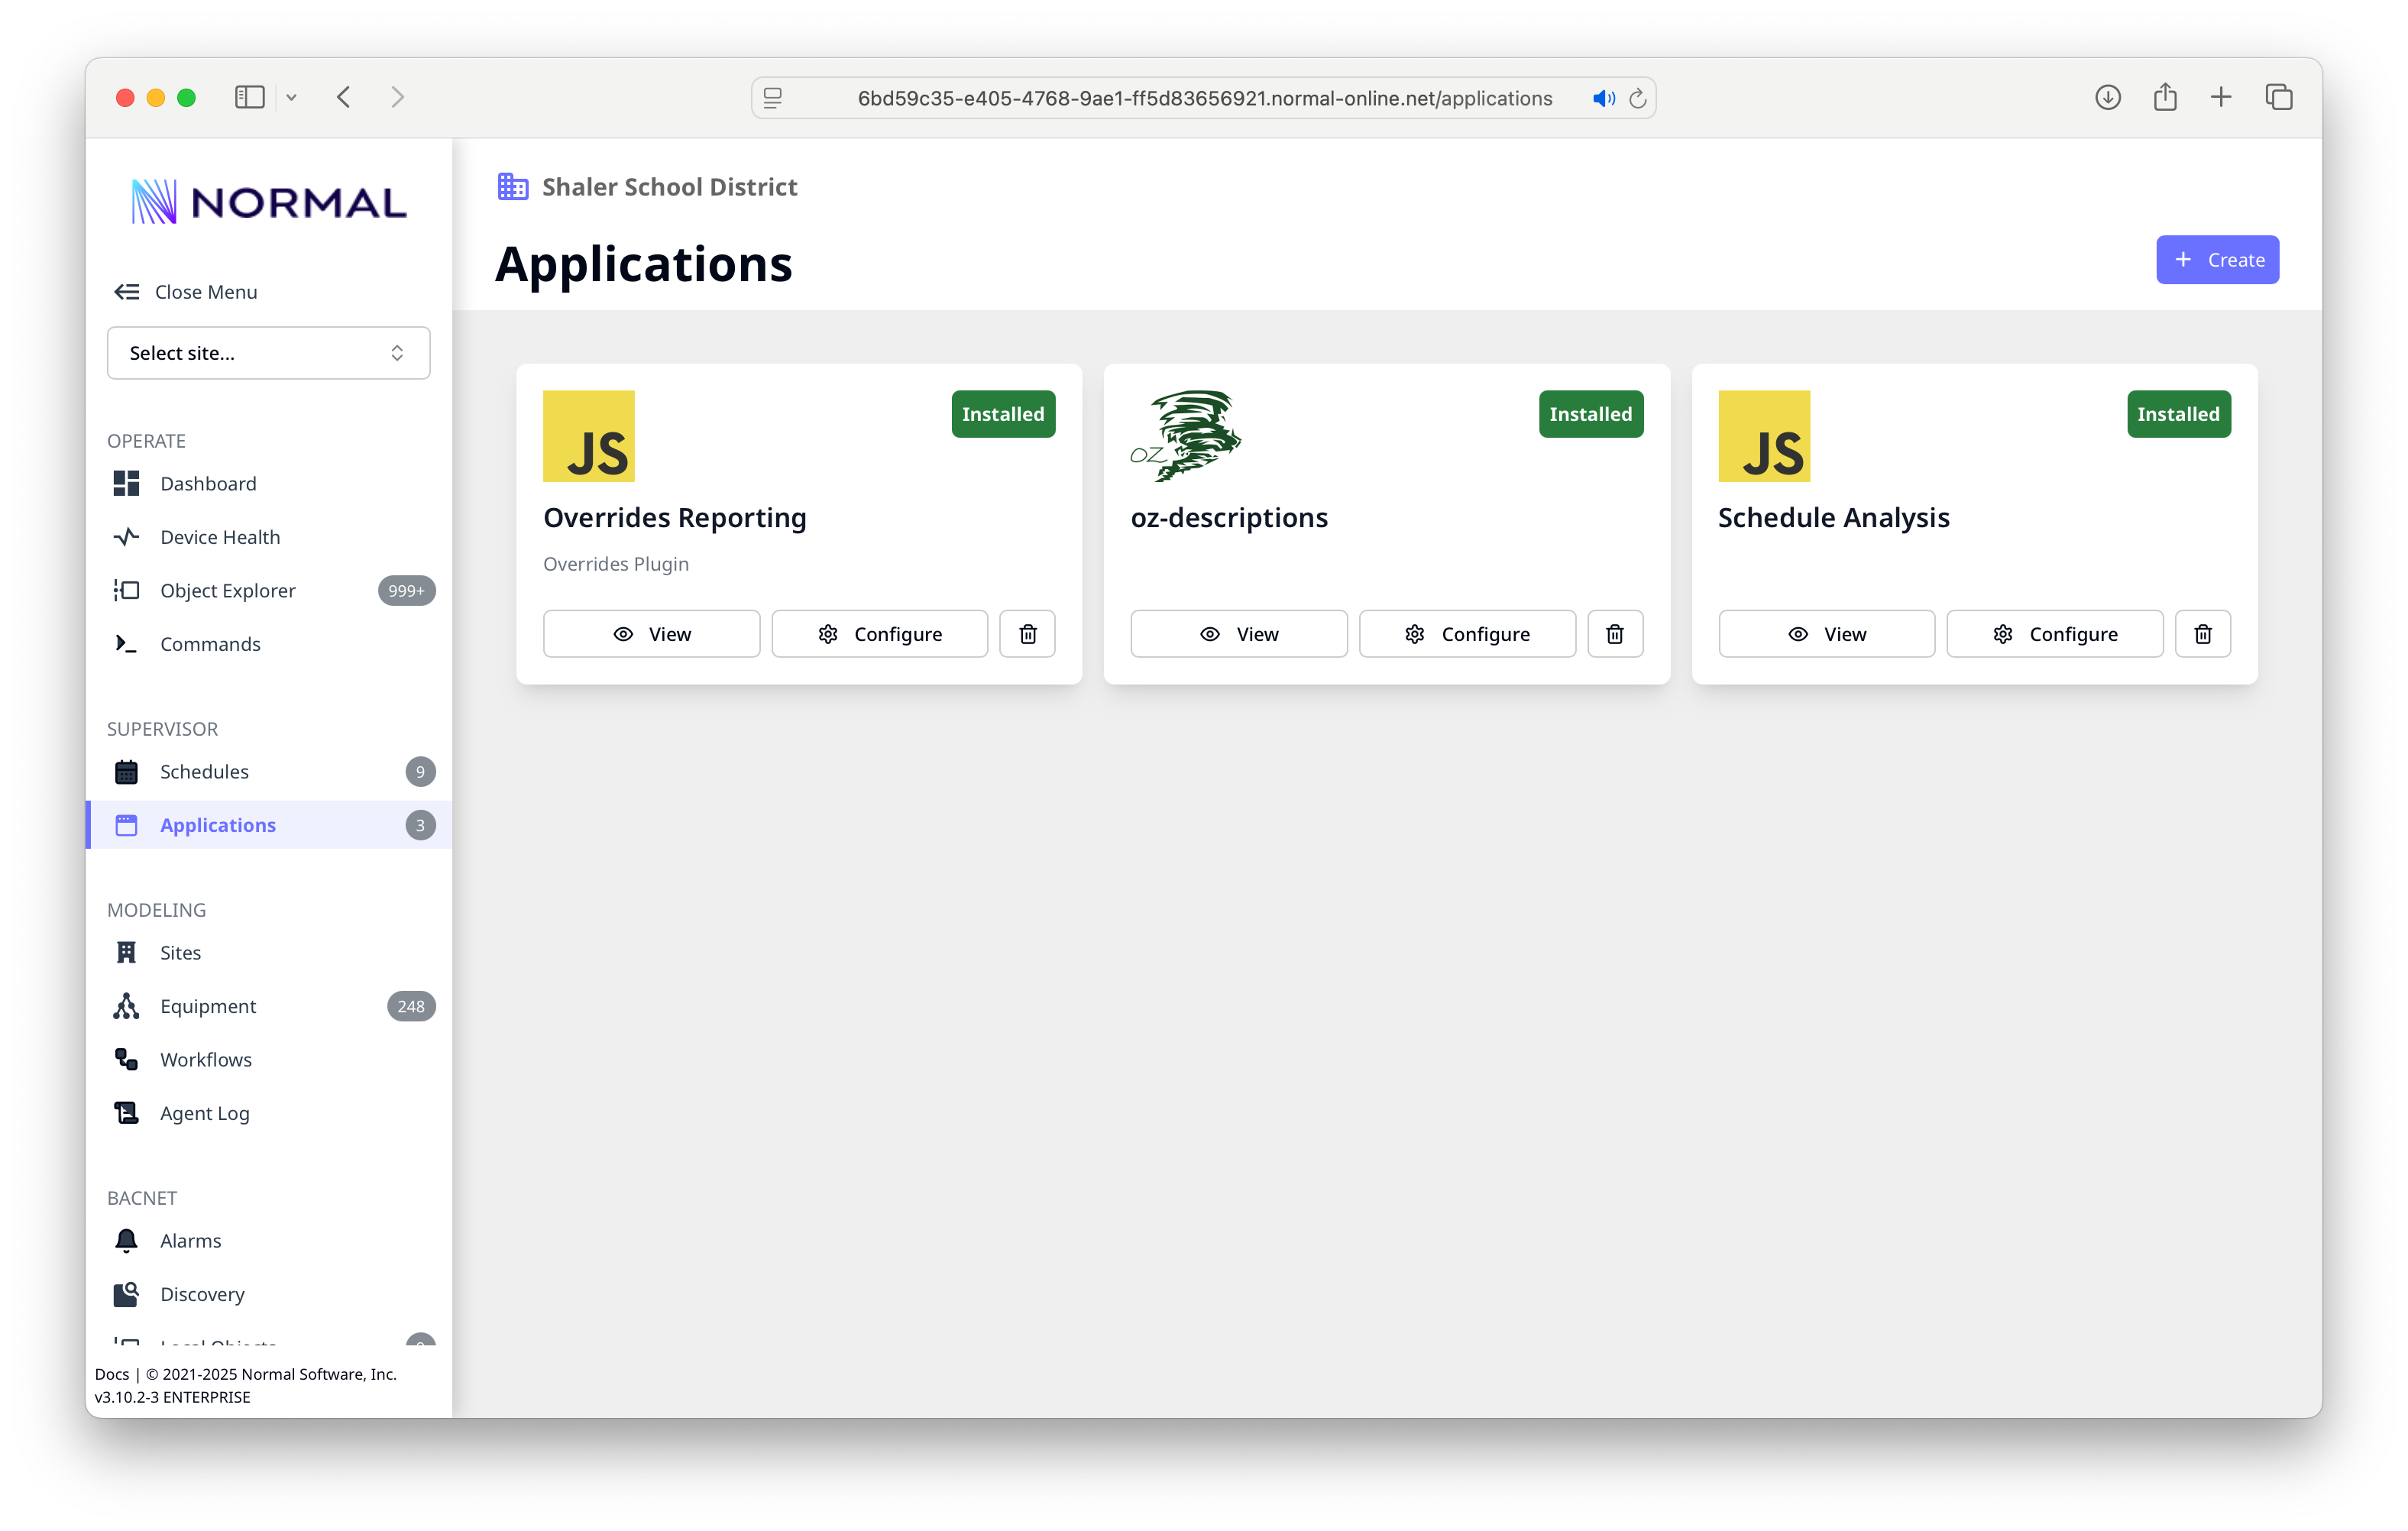This screenshot has width=2408, height=1531.
Task: Select Equipment in Modeling section
Action: click(x=208, y=1006)
